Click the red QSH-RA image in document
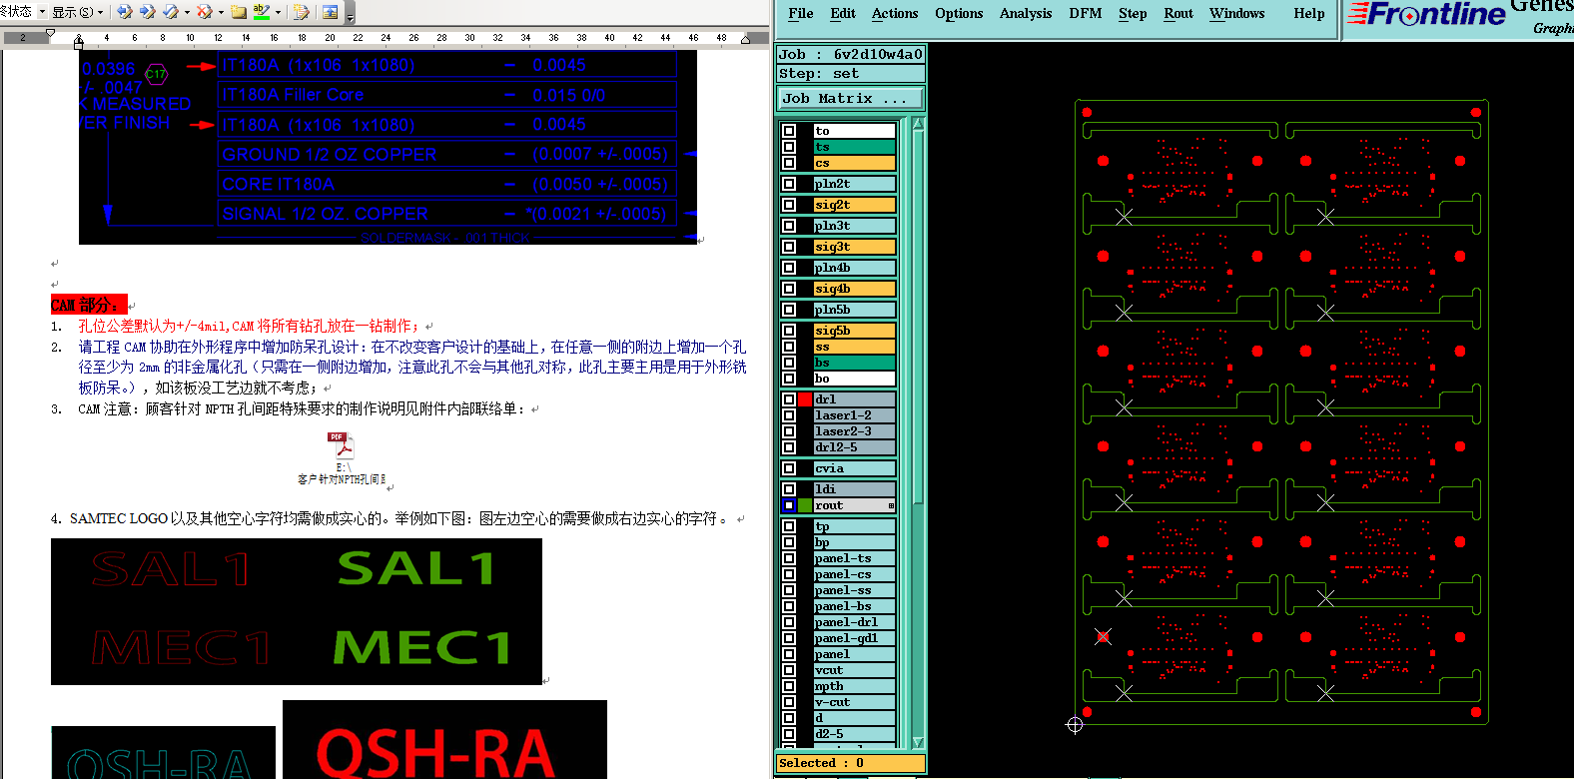This screenshot has height=779, width=1574. [x=444, y=740]
